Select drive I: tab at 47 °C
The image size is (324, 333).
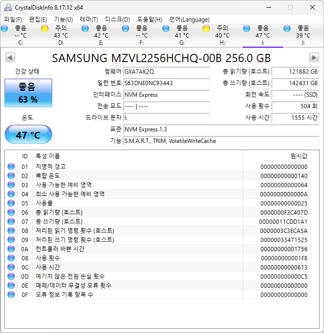tap(262, 35)
